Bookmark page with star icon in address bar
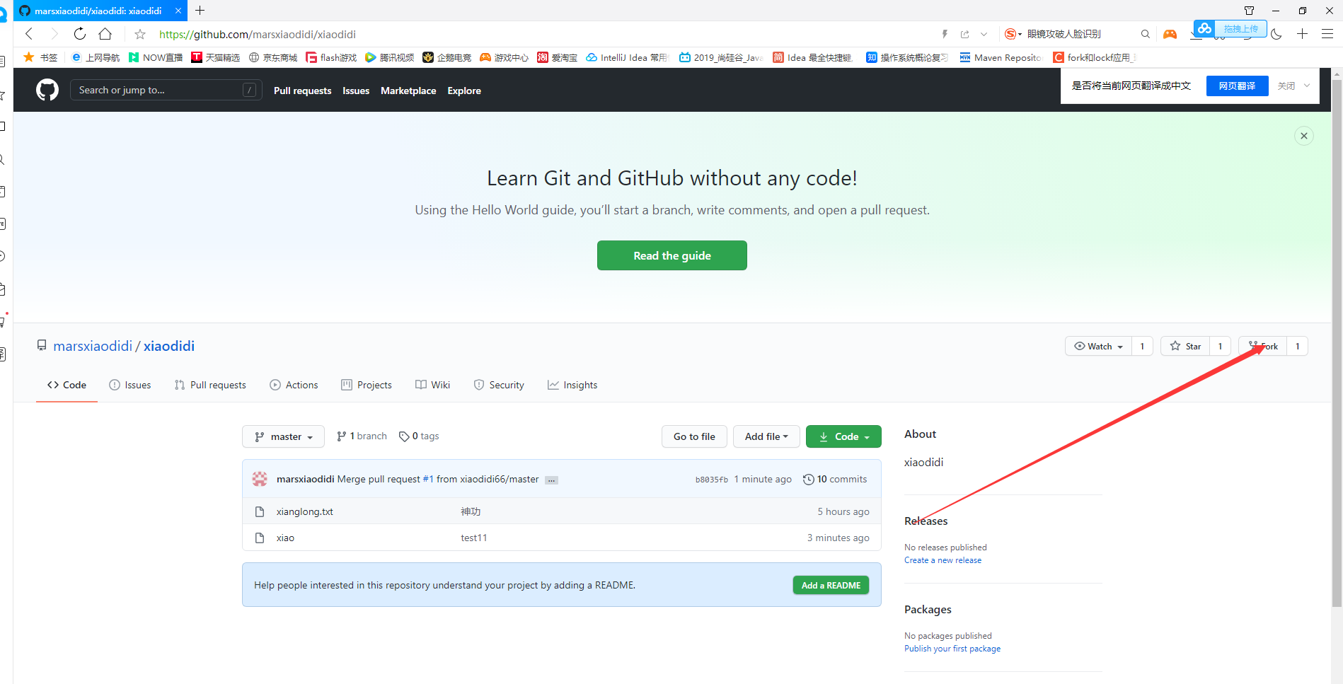Image resolution: width=1343 pixels, height=684 pixels. pyautogui.click(x=140, y=34)
